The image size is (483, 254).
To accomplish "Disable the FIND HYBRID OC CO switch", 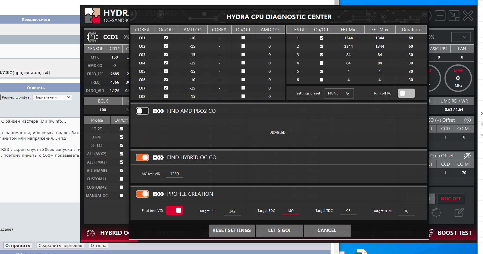I will pyautogui.click(x=142, y=157).
